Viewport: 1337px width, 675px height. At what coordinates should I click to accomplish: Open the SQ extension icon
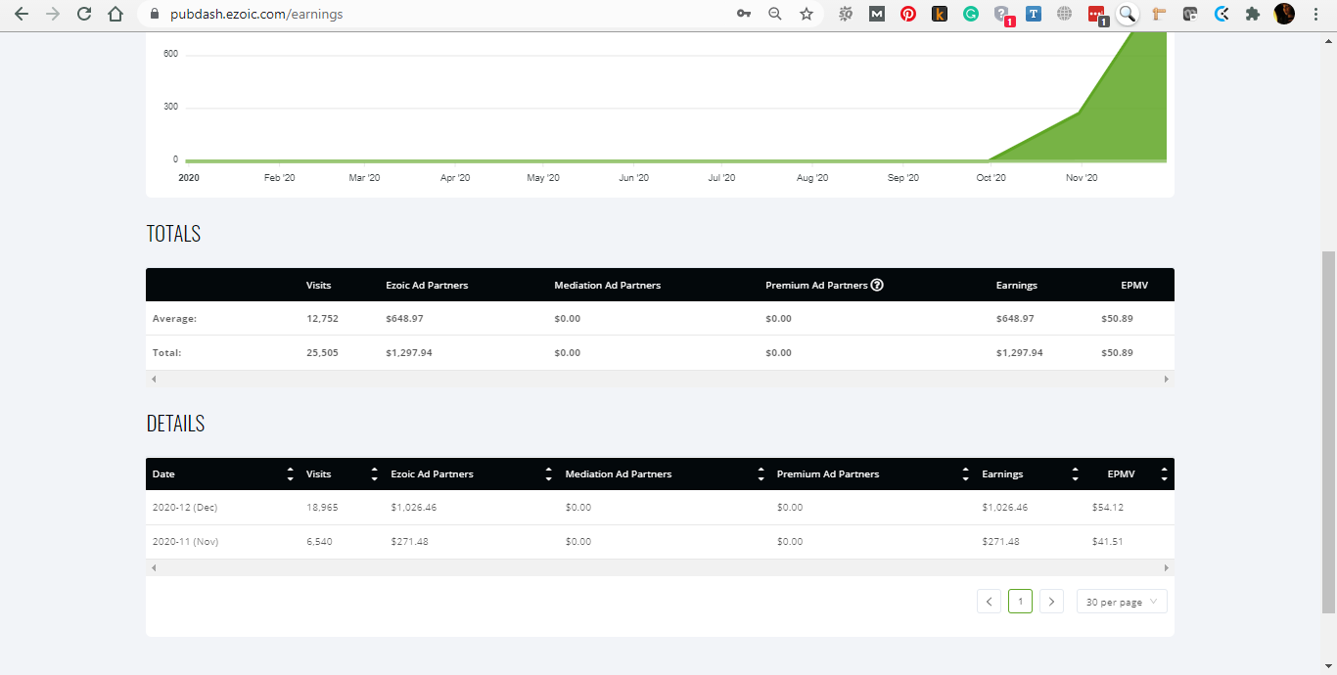846,15
